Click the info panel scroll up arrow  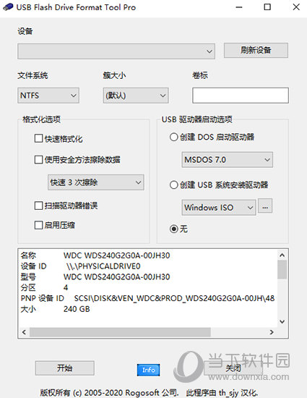(x=282, y=255)
